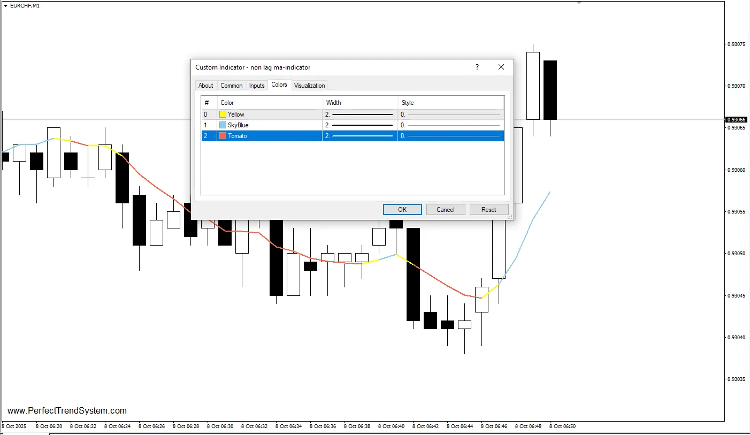
Task: Click the arrow icon beside EURCHF,M1
Action: (5, 5)
